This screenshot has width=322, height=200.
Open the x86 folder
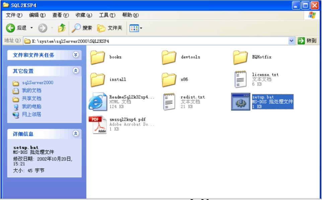click(x=168, y=79)
